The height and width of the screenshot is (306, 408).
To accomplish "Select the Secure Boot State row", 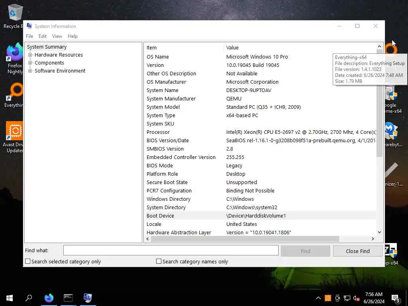I will pos(260,182).
